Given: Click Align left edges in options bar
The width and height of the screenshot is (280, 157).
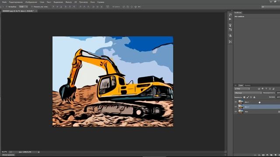Looking at the screenshot, I should click(x=66, y=7).
